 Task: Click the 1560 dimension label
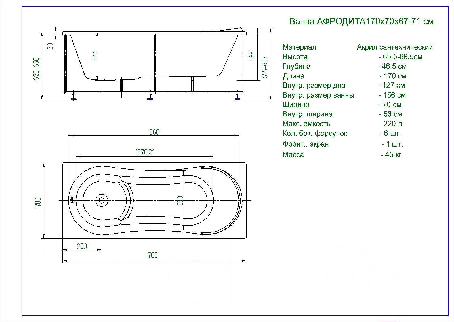click(x=153, y=132)
